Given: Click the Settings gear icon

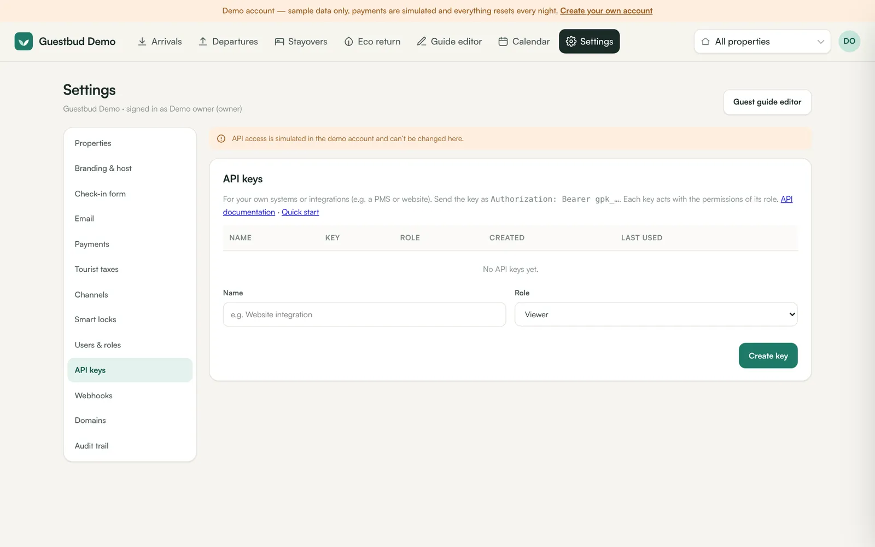Looking at the screenshot, I should coord(571,42).
